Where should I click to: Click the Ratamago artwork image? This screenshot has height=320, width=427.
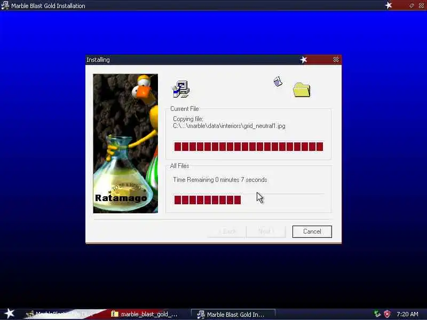click(125, 143)
